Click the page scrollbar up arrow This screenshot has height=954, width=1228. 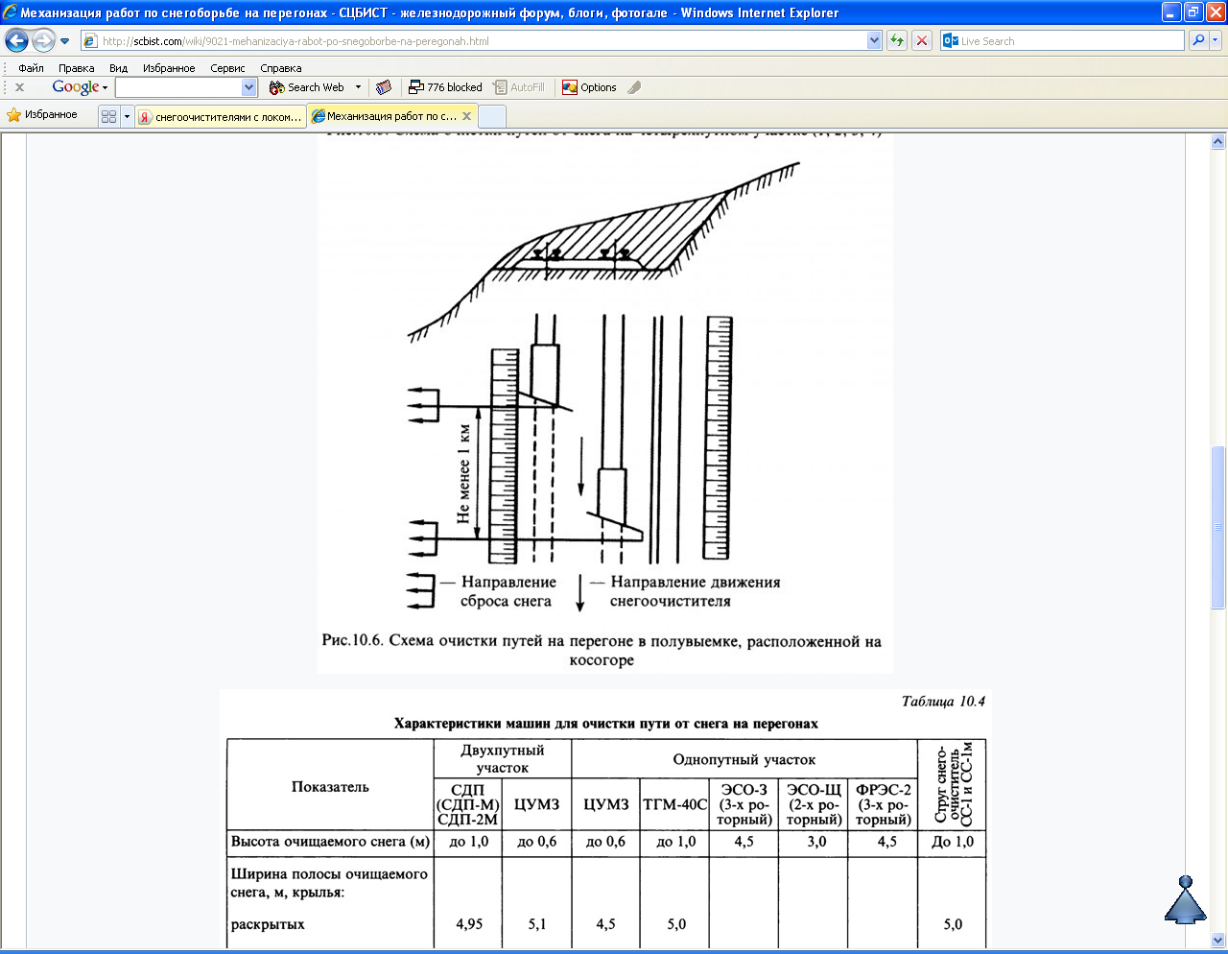click(x=1217, y=142)
